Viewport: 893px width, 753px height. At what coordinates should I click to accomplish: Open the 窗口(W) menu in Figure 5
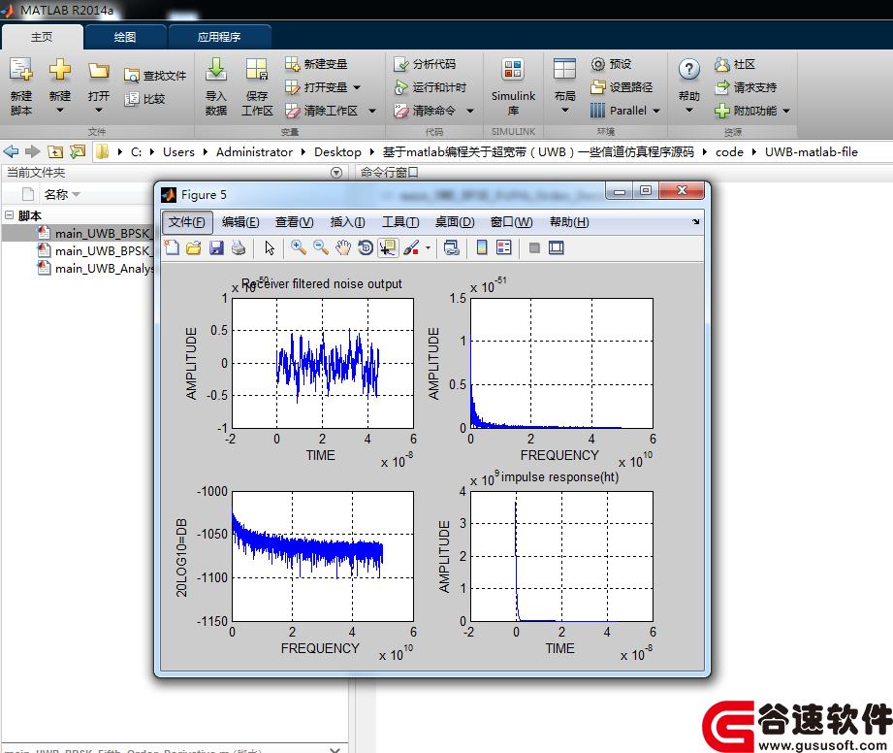(511, 222)
